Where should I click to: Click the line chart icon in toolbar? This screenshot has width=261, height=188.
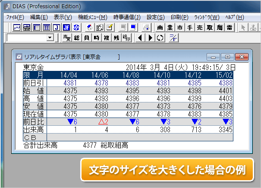click(17, 28)
